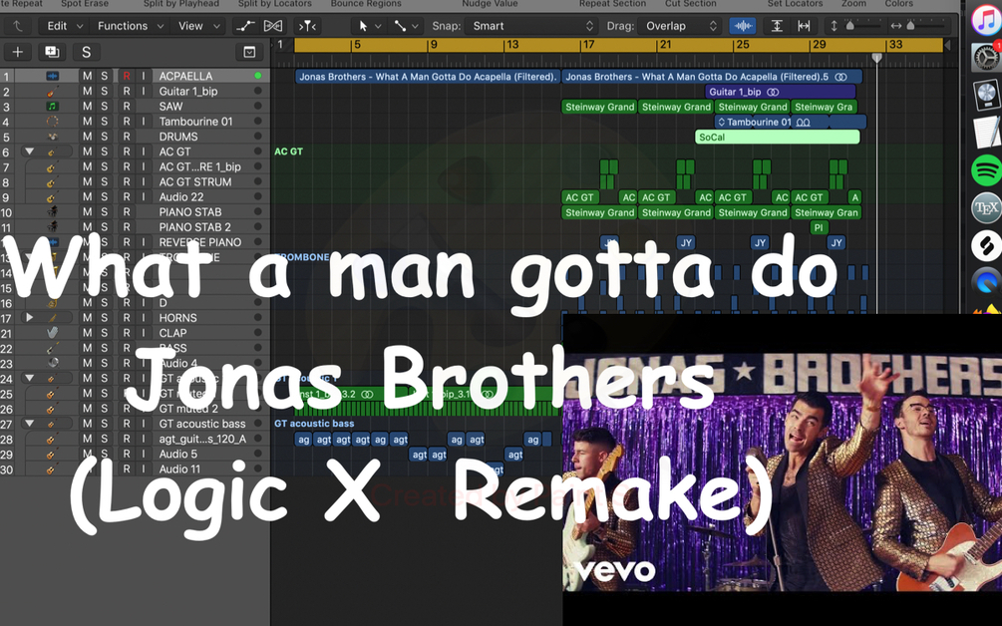Screen dimensions: 1002x626
Task: Toggle the blue waveform zoom button
Action: 743,26
